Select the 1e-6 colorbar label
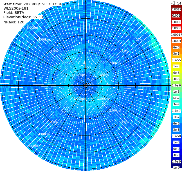This screenshot has height=171, width=182. tap(176, 92)
